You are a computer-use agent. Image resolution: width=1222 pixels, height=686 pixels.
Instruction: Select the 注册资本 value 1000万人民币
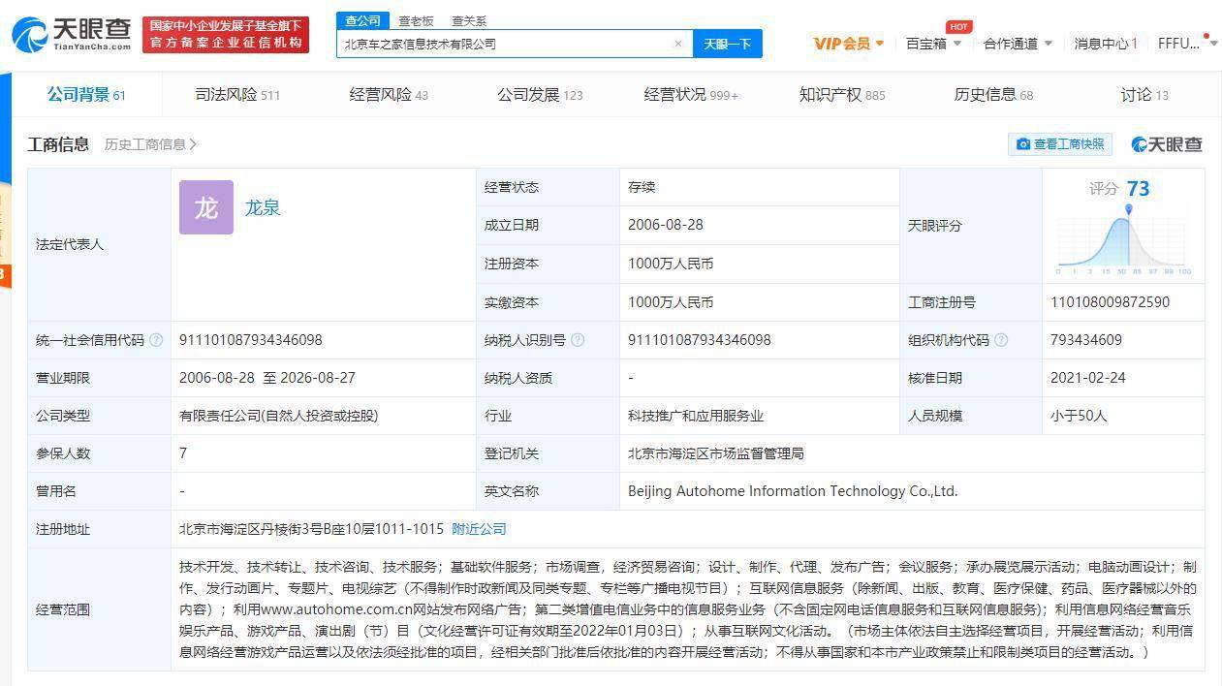tap(671, 264)
